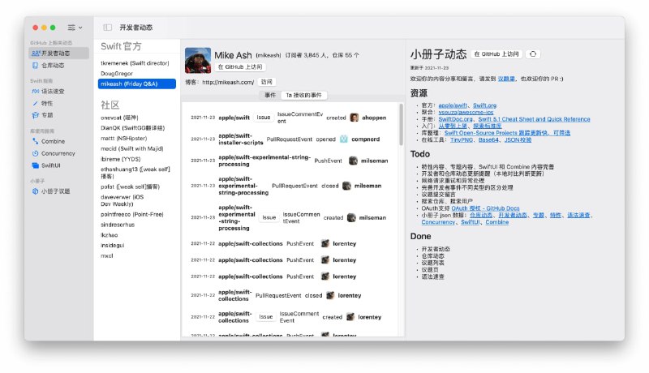Screen dimensions: 649x373
Task: Click the refresh icon beside 小册子动态
Action: pyautogui.click(x=533, y=54)
